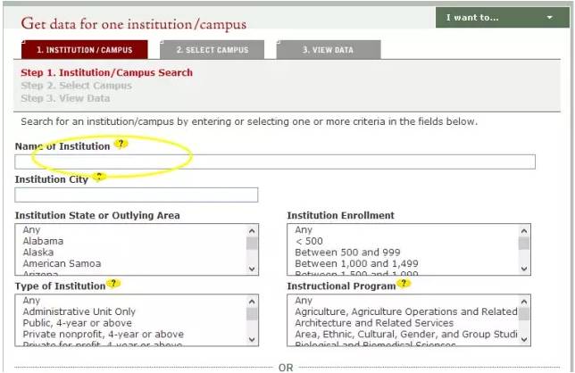
Task: Select Alabama in the state list
Action: [x=43, y=241]
